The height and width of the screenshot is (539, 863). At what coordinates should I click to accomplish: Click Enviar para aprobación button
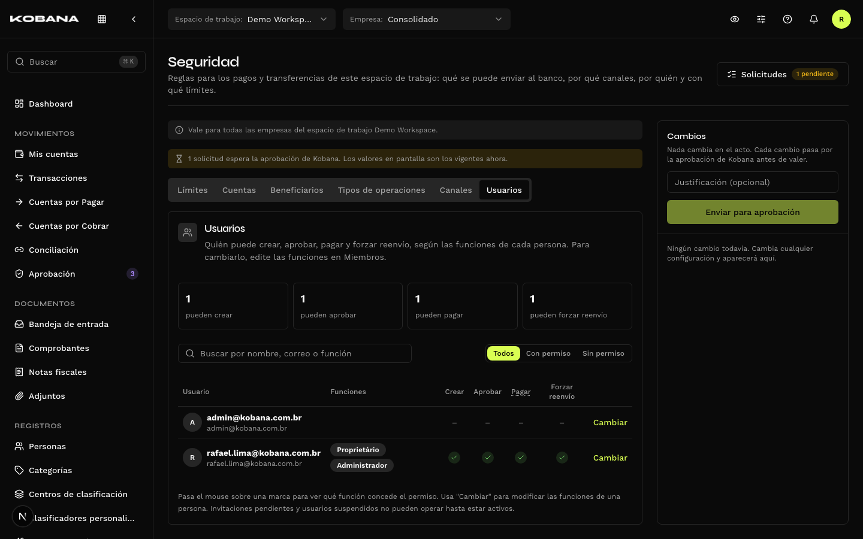(753, 212)
